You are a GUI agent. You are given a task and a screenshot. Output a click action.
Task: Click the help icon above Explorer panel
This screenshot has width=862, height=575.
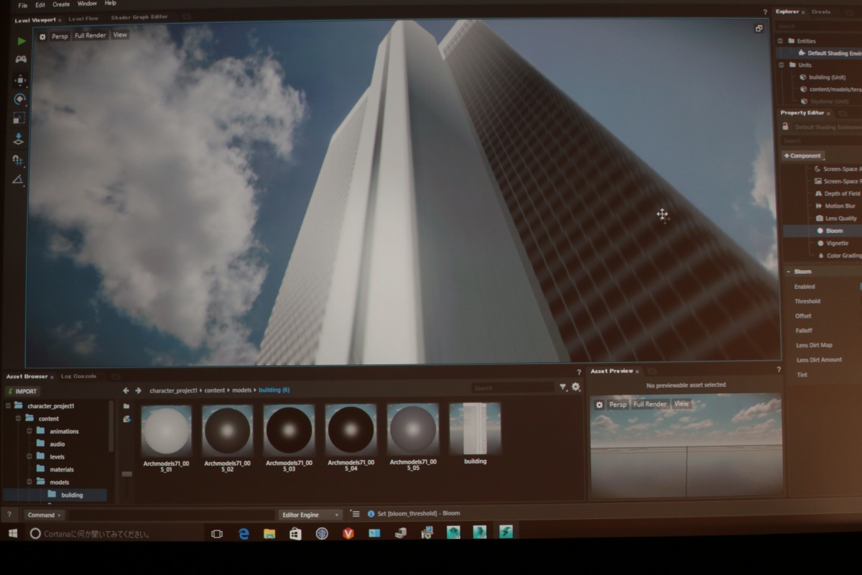pos(764,12)
